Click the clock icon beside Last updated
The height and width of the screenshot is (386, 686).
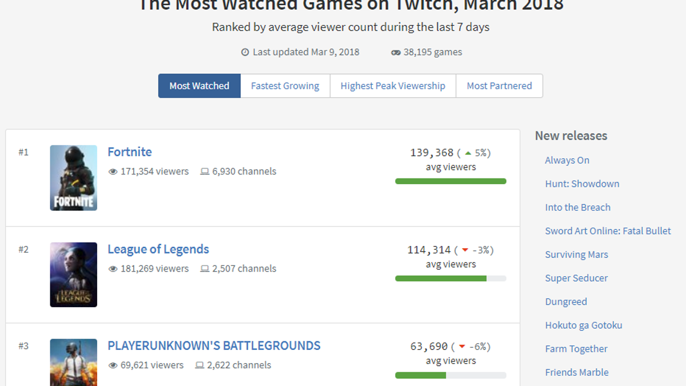(245, 52)
